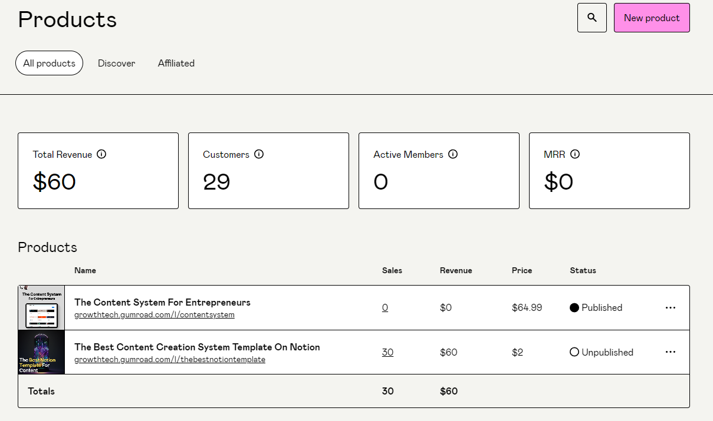Visit the thebestnotiontemplate gumroad URL
The image size is (713, 421).
pos(169,360)
